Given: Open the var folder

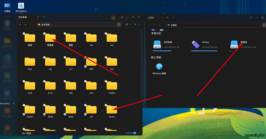Looking at the screenshot, I should (x=91, y=38).
